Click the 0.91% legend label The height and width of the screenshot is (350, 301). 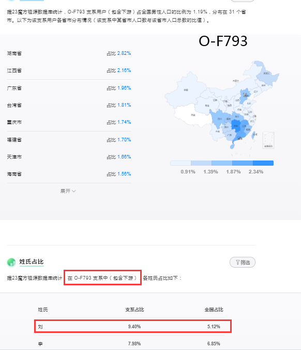[188, 172]
